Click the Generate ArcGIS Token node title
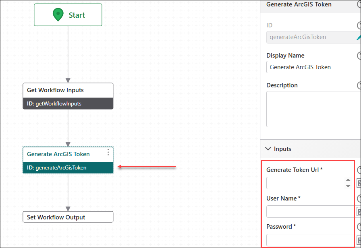 point(58,154)
